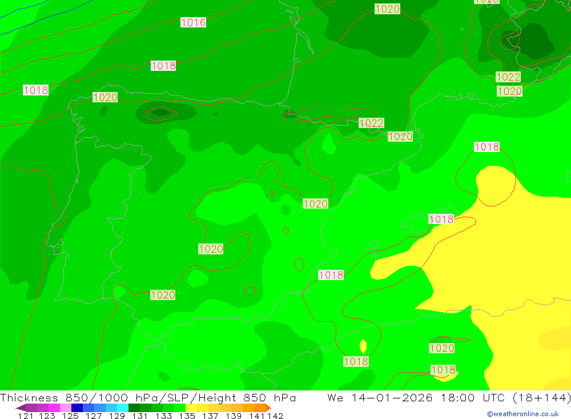The image size is (571, 419).
Task: Pick the bright magenta legend swatch
Action: (54, 408)
